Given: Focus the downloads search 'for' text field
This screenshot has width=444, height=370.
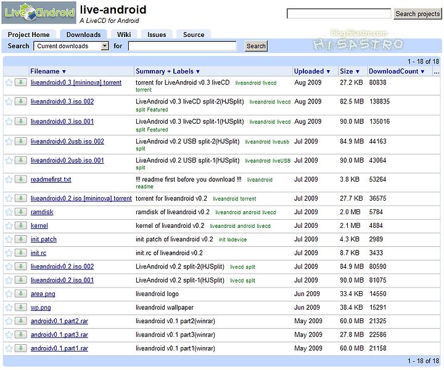Looking at the screenshot, I should [x=183, y=46].
